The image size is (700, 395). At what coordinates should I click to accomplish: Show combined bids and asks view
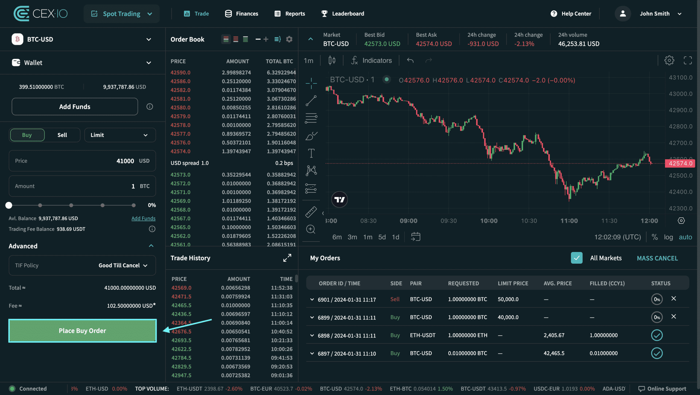point(226,39)
